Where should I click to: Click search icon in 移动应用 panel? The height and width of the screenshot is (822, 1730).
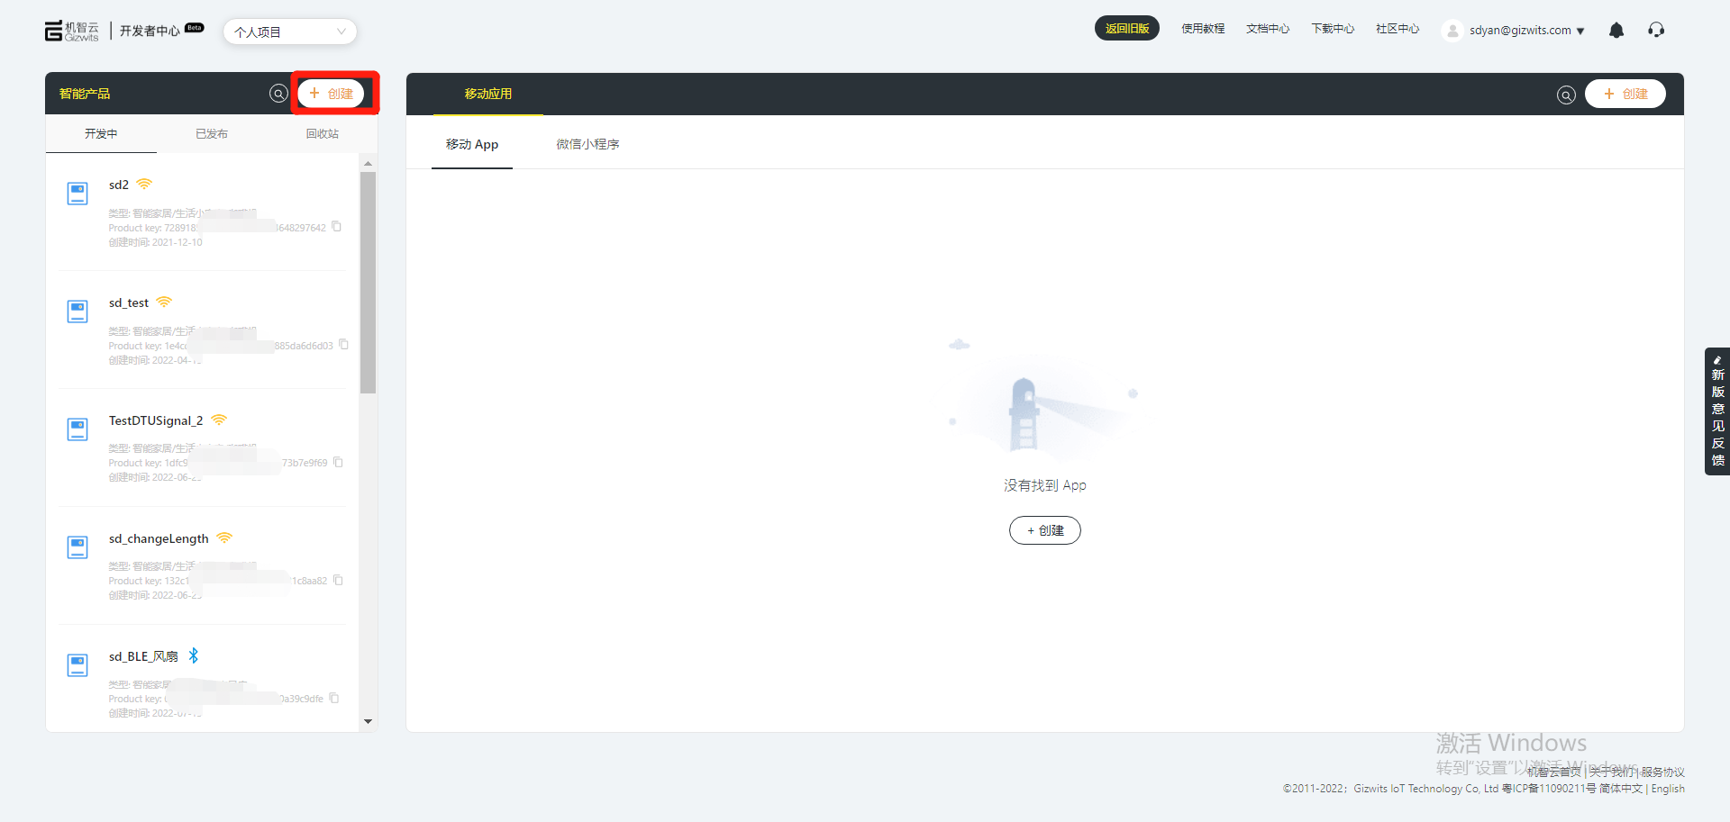[1566, 95]
